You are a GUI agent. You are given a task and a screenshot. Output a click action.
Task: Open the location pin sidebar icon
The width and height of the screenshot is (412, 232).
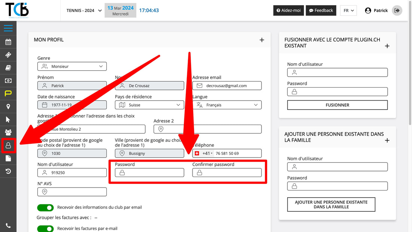tap(8, 107)
